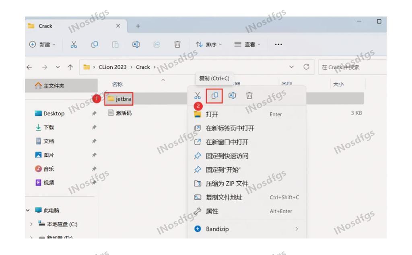Switch to the Crack tab
Image resolution: width=412 pixels, height=255 pixels.
pyautogui.click(x=76, y=26)
